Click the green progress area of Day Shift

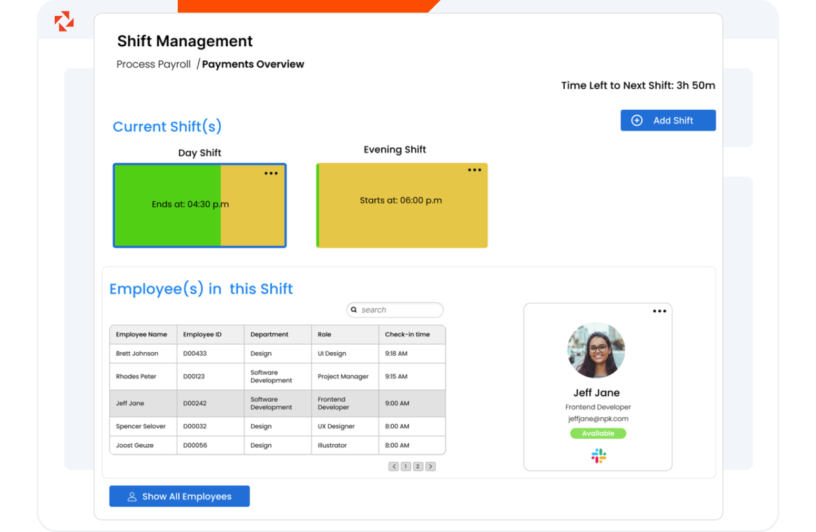(x=166, y=221)
